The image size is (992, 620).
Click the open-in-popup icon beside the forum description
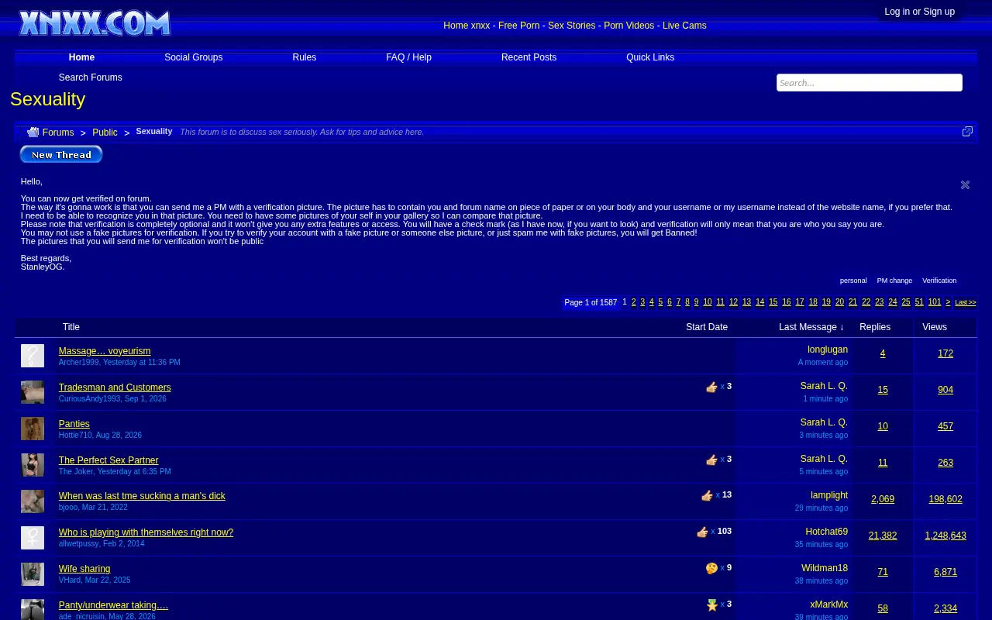pyautogui.click(x=967, y=132)
